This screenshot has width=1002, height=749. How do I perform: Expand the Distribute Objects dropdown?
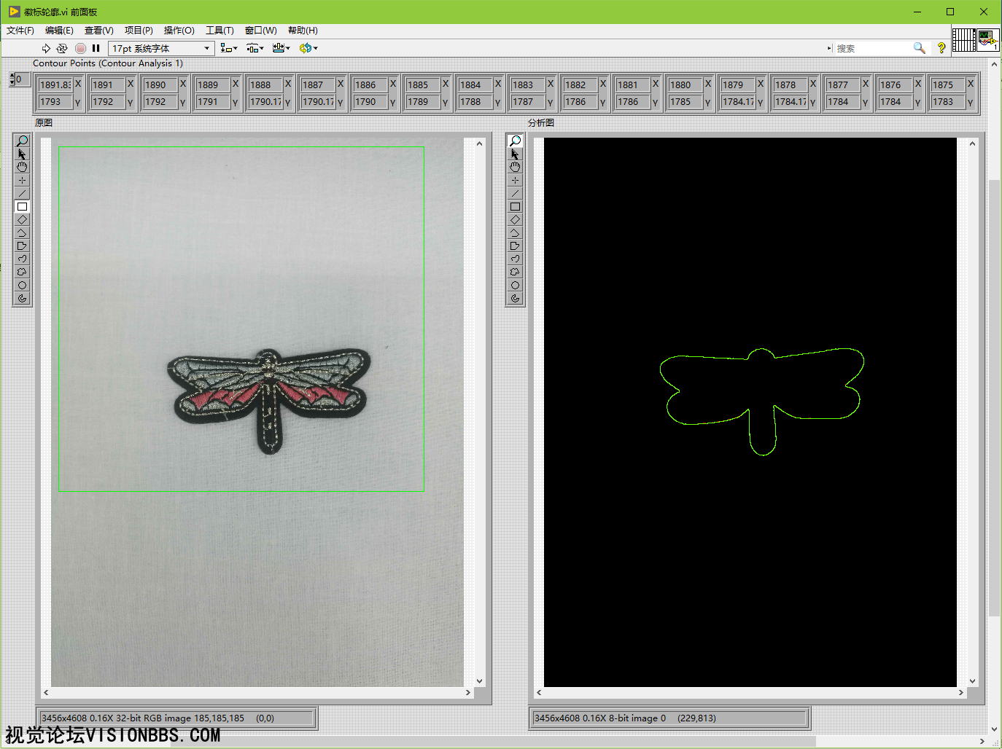tap(255, 48)
